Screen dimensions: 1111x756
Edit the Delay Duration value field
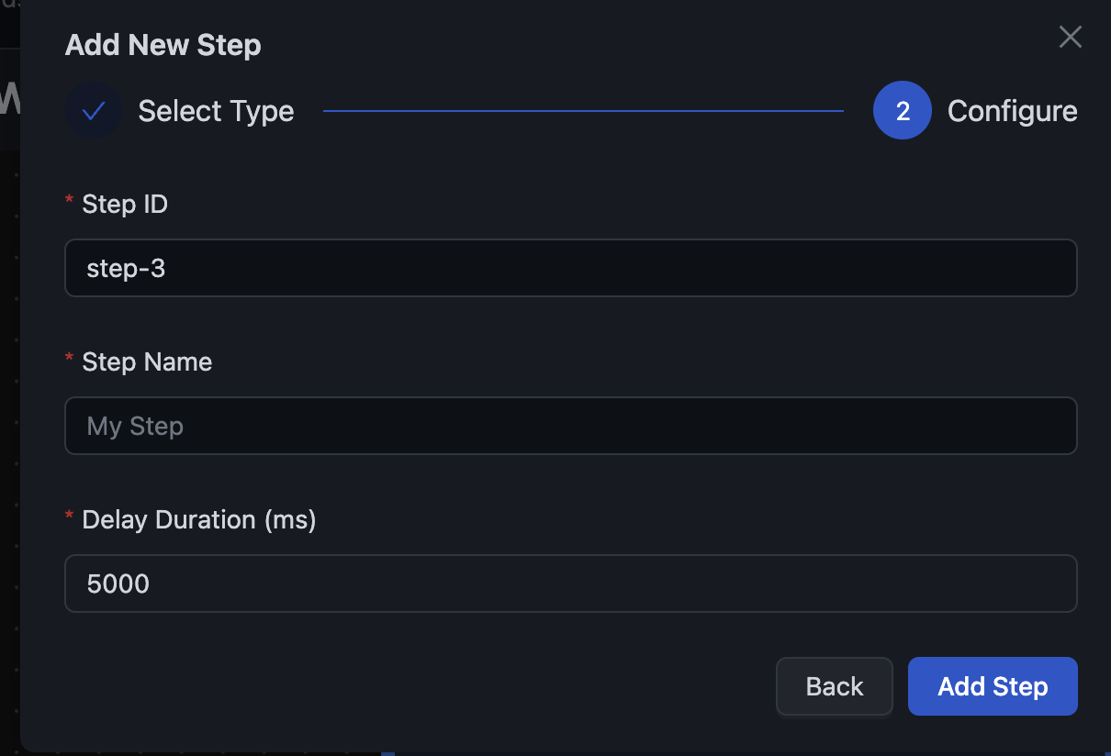tap(570, 584)
